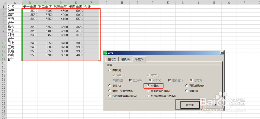Select column K header

(x=168, y=2)
